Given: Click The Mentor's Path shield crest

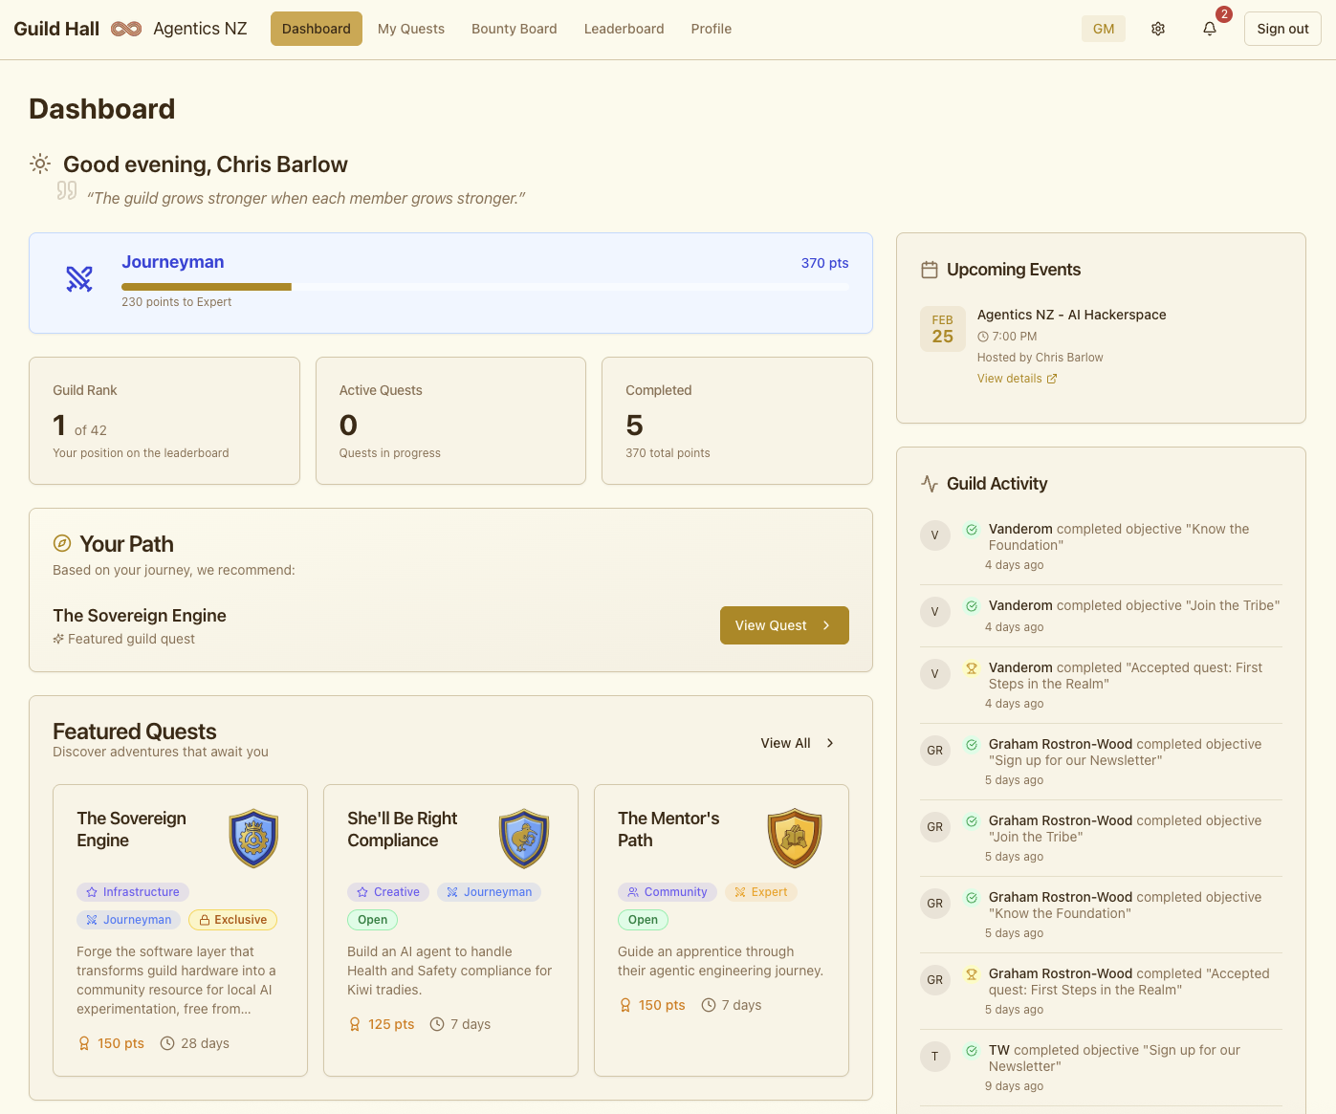Looking at the screenshot, I should coord(795,838).
